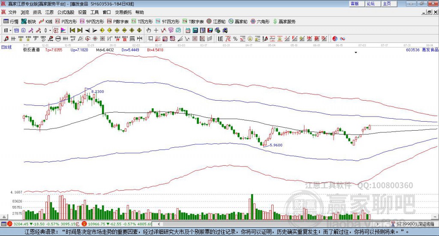Toggle the 极反通道 indicator button

coord(56,30)
